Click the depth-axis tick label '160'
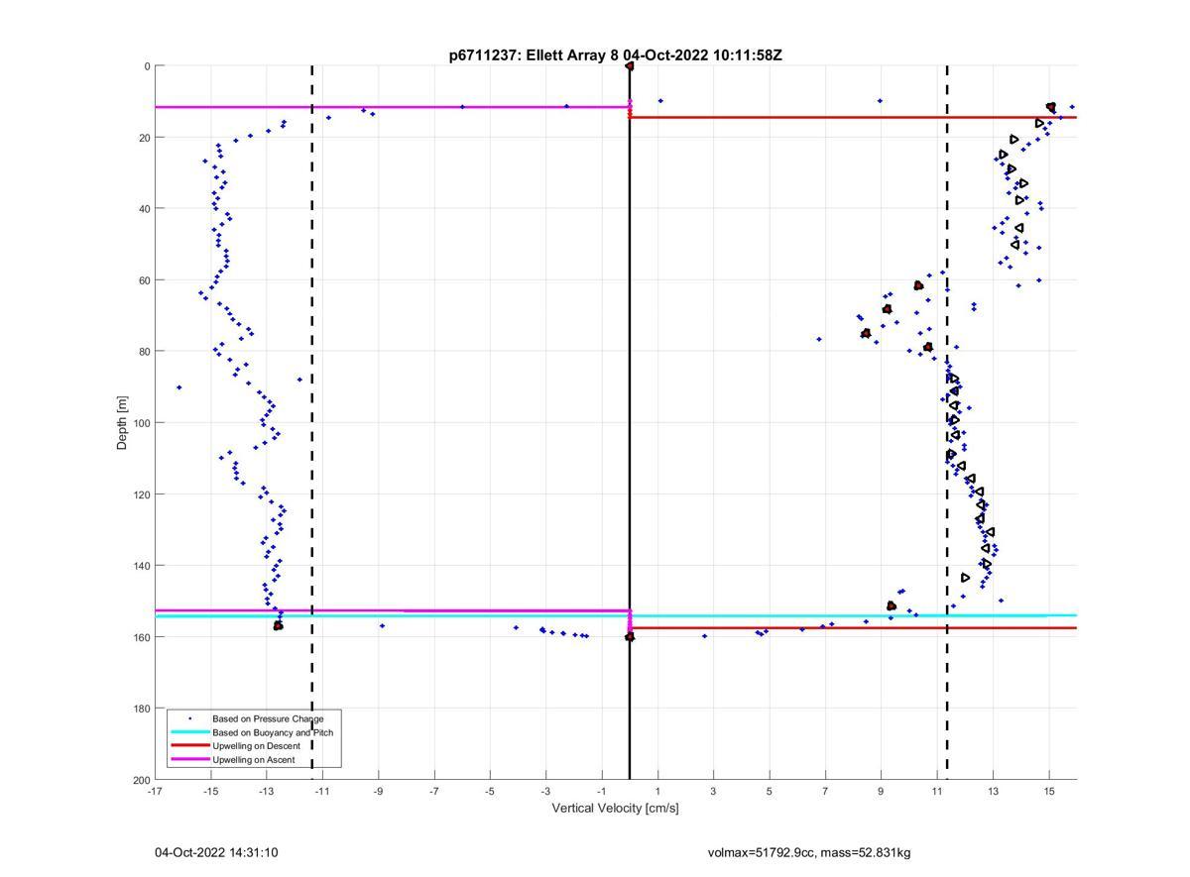 coord(142,637)
